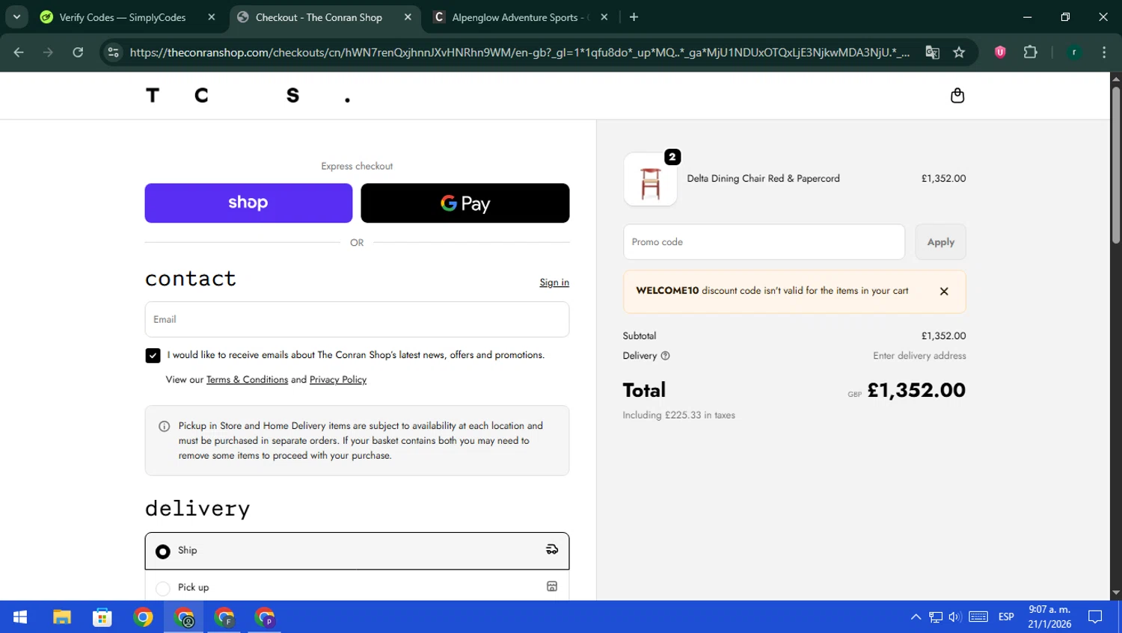
Task: Click the Delta Dining Chair product thumbnail
Action: tap(650, 179)
